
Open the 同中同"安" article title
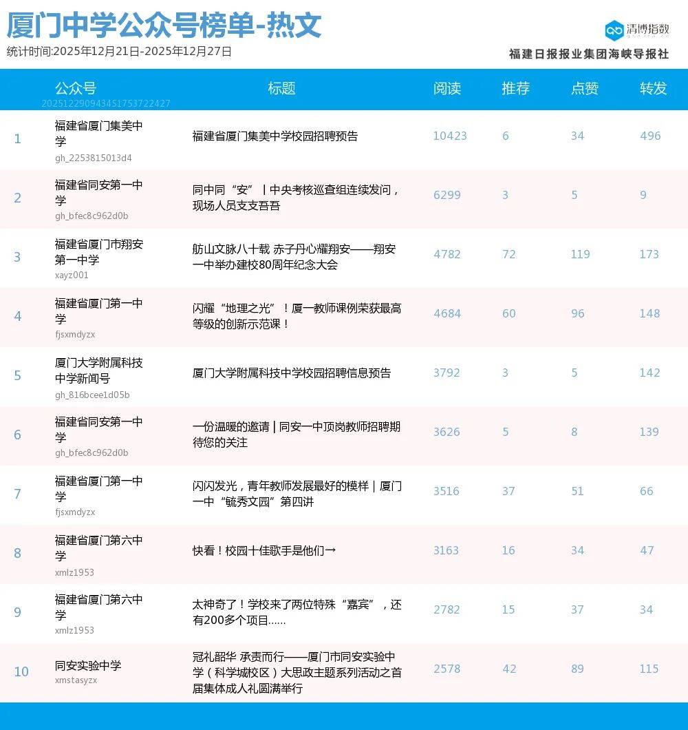[x=296, y=198]
